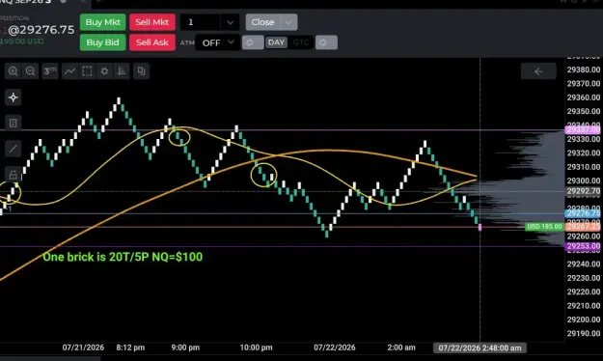Open chart settings gear in chart toolbar

point(104,71)
